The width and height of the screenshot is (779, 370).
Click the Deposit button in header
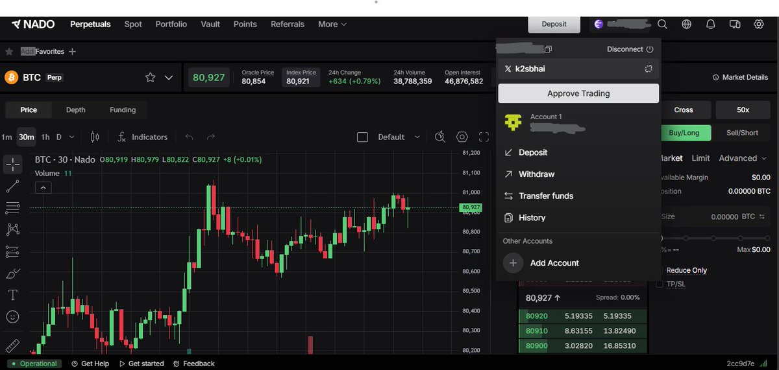pos(554,24)
